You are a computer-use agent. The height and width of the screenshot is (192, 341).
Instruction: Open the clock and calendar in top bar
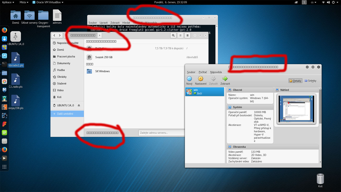[170, 2]
